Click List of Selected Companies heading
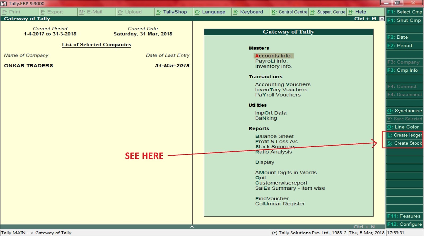 click(96, 45)
